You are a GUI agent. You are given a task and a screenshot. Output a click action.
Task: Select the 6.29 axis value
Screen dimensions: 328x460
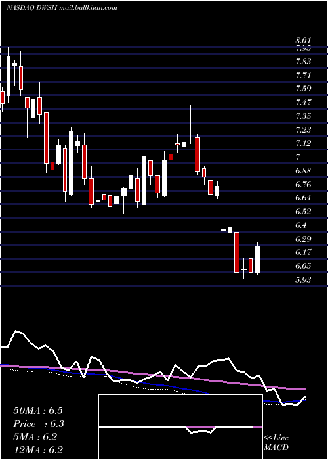tap(303, 239)
